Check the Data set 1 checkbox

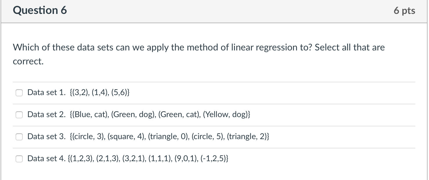click(19, 93)
